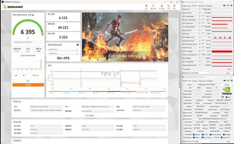This screenshot has width=234, height=144.
Task: Click the 显示详细信息 link under system info
Action: coord(90,116)
